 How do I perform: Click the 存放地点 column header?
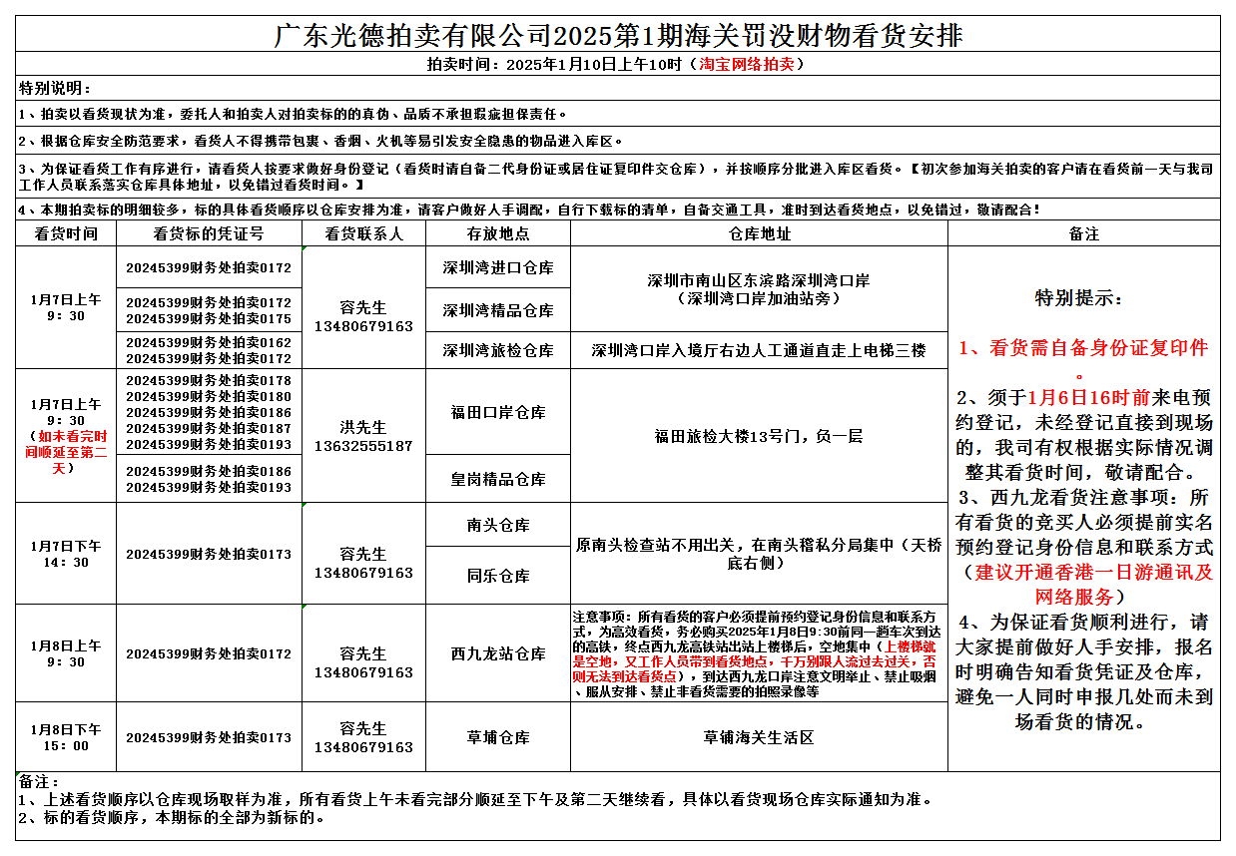[498, 233]
